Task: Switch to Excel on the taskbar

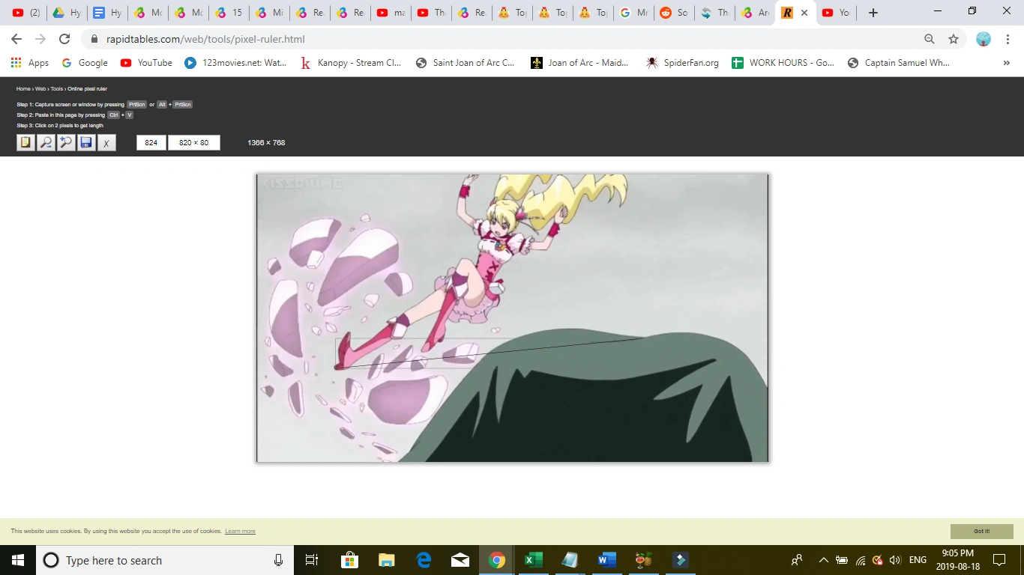Action: (533, 560)
